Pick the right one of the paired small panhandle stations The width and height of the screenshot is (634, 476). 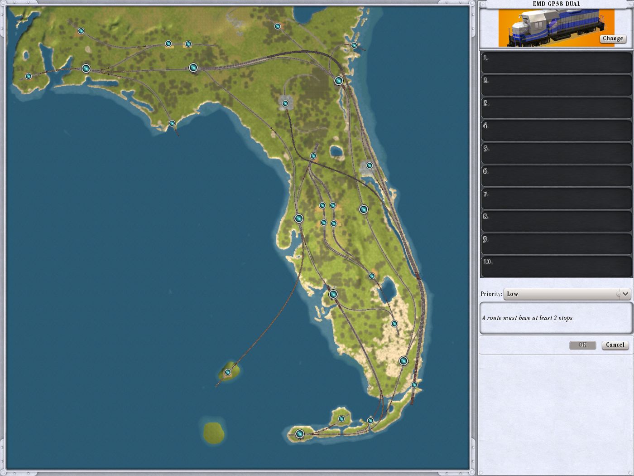[x=188, y=44]
